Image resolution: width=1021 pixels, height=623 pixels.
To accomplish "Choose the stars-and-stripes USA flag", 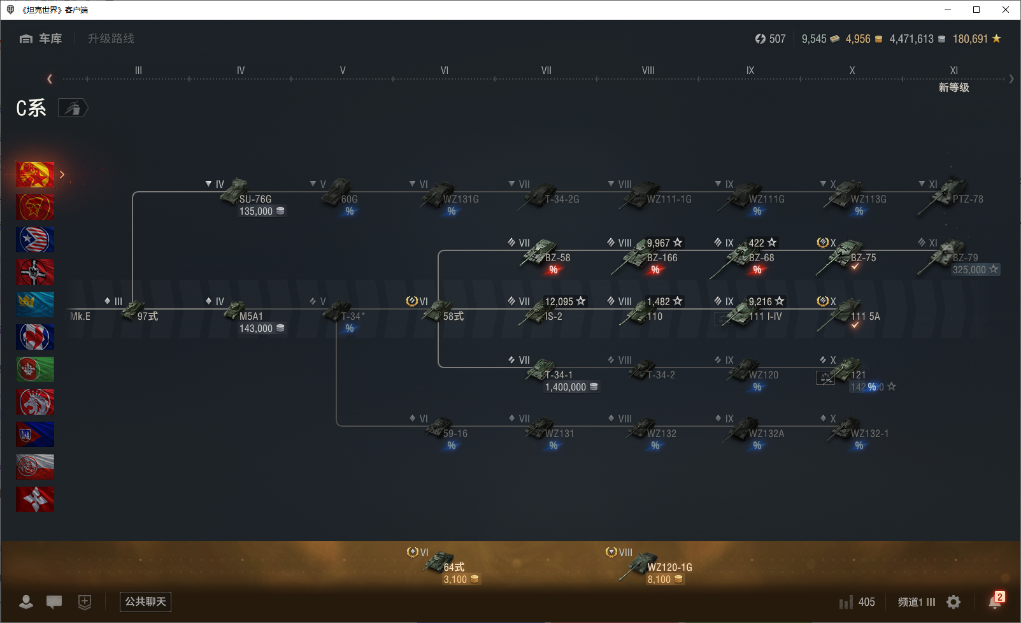I will point(35,240).
